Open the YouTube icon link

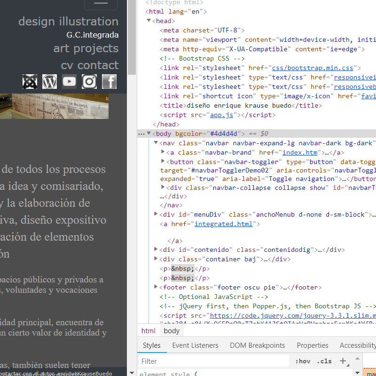tap(69, 81)
